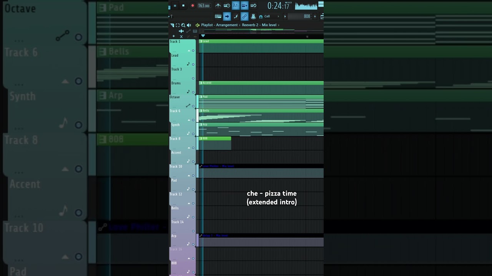Click the plus add track icon

tap(174, 36)
